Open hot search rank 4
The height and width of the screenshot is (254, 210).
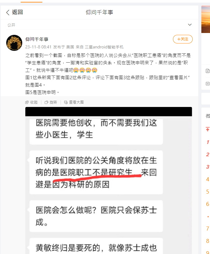(208, 179)
